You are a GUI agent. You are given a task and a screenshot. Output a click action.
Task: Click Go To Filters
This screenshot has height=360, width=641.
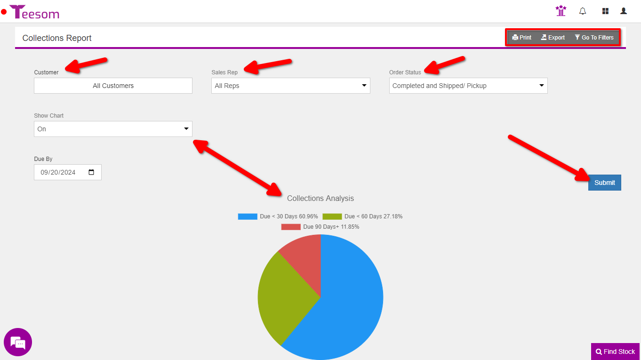coord(594,38)
